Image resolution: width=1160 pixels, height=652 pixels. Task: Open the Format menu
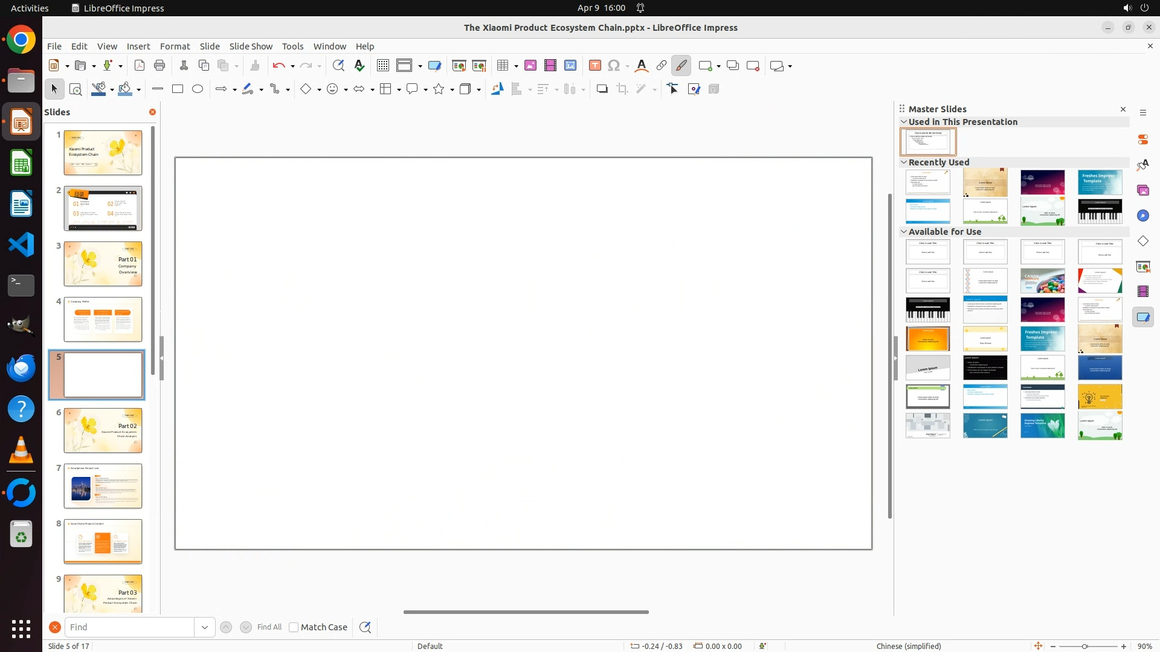click(175, 46)
